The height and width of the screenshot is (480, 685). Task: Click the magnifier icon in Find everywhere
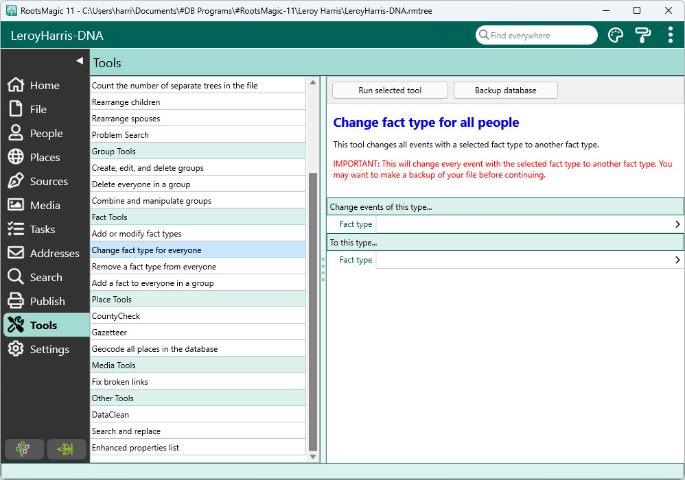(484, 34)
